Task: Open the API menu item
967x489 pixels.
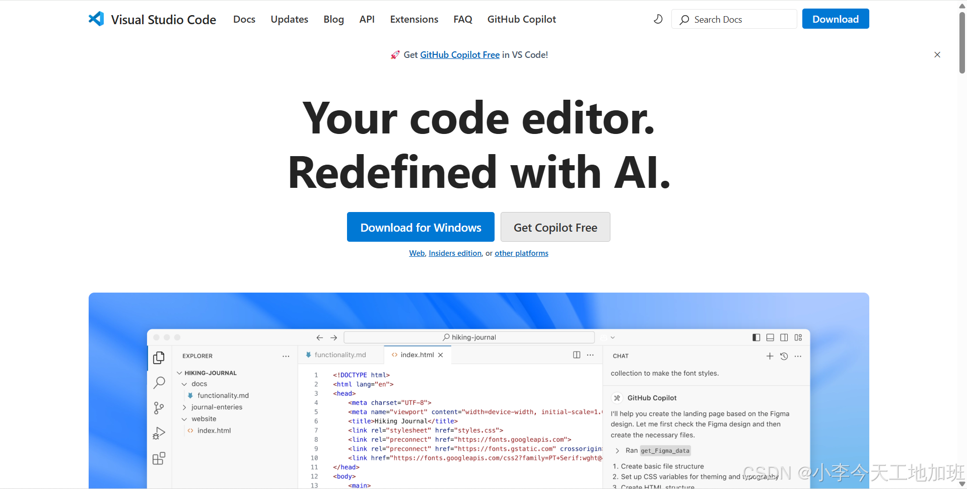Action: [367, 19]
